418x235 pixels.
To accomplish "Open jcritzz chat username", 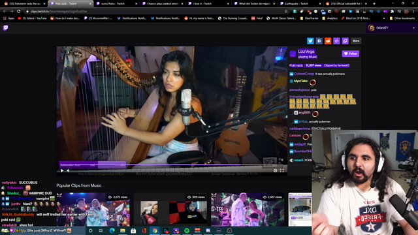I will point(303,121).
